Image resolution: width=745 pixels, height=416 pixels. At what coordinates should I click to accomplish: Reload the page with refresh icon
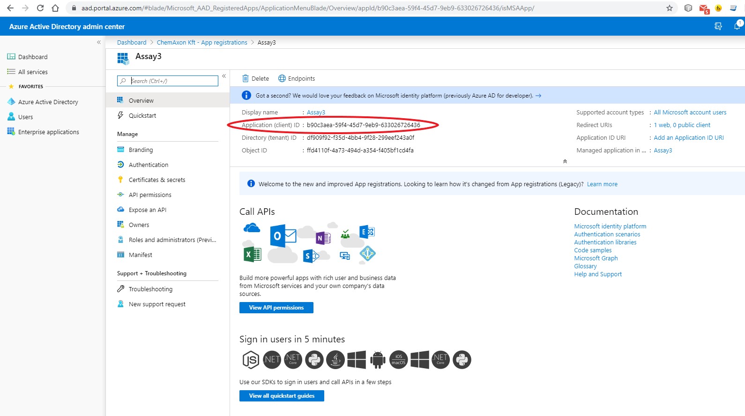(x=40, y=8)
